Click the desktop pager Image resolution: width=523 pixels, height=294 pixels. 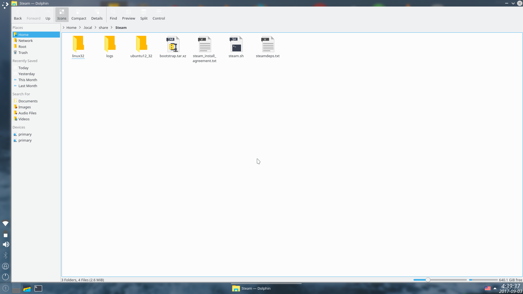(16, 288)
